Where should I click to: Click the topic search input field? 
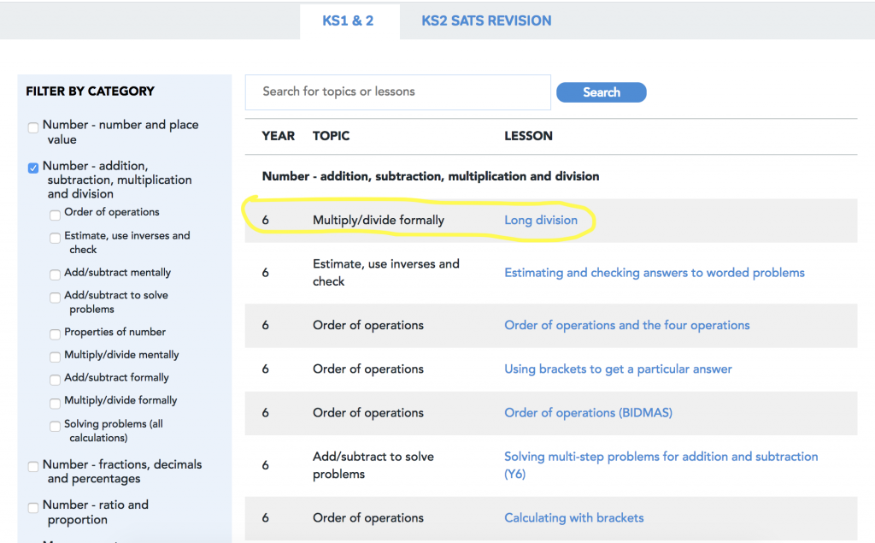point(397,91)
